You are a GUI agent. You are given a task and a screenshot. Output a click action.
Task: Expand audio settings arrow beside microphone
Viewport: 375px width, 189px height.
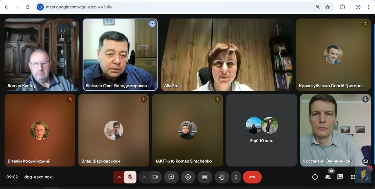point(119,177)
